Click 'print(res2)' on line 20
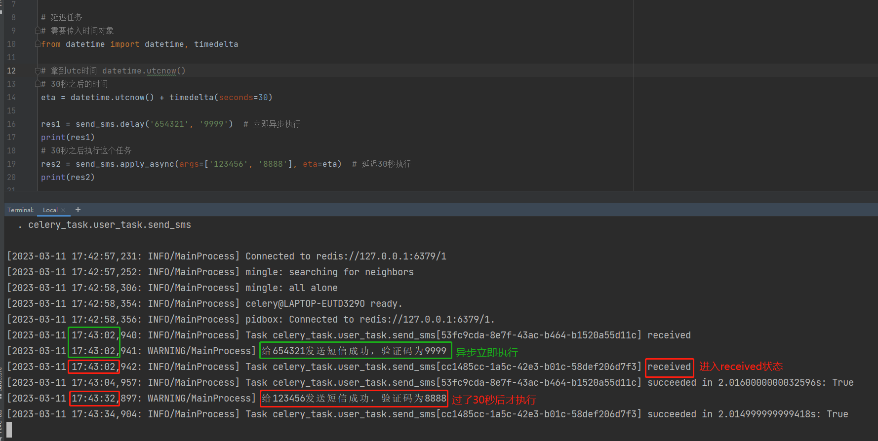This screenshot has height=441, width=878. 68,177
